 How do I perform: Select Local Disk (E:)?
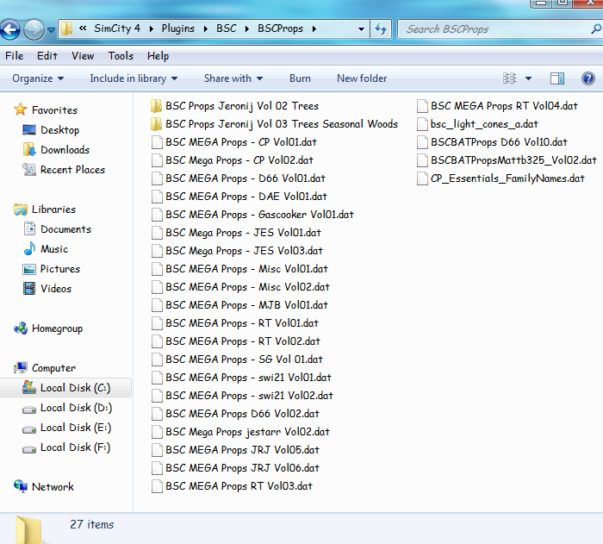(76, 428)
